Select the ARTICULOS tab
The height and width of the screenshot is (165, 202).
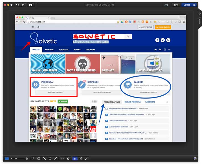pyautogui.click(x=49, y=50)
